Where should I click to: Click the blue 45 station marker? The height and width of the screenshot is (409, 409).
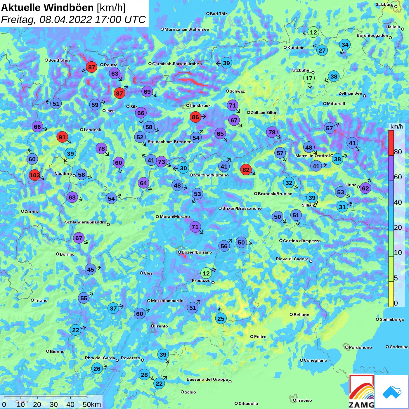[91, 269]
